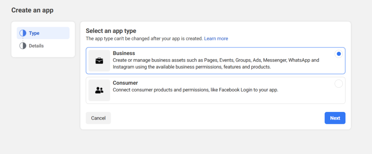Click the 'Select an app type' heading
This screenshot has width=372, height=154.
pyautogui.click(x=111, y=31)
